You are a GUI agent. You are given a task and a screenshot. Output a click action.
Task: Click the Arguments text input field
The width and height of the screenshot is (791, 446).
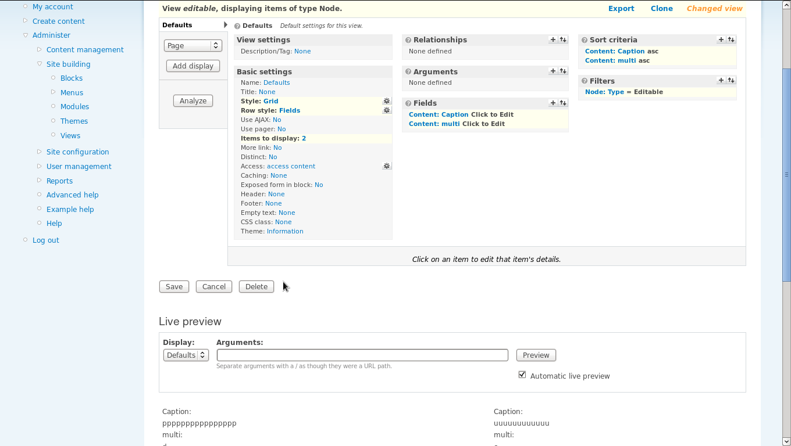[362, 355]
